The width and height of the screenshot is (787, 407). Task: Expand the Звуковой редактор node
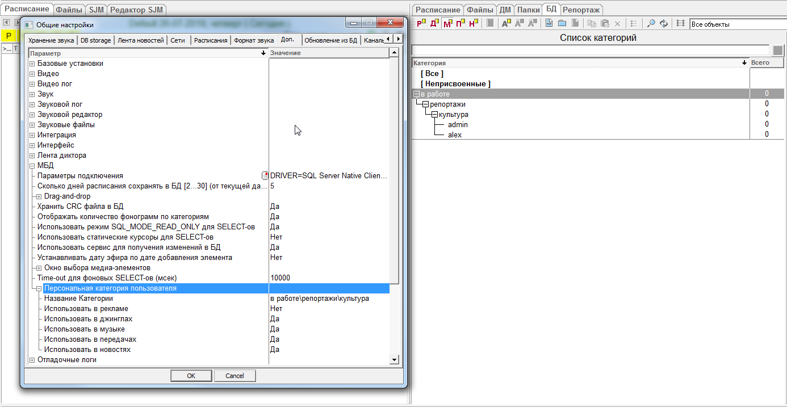pos(32,115)
